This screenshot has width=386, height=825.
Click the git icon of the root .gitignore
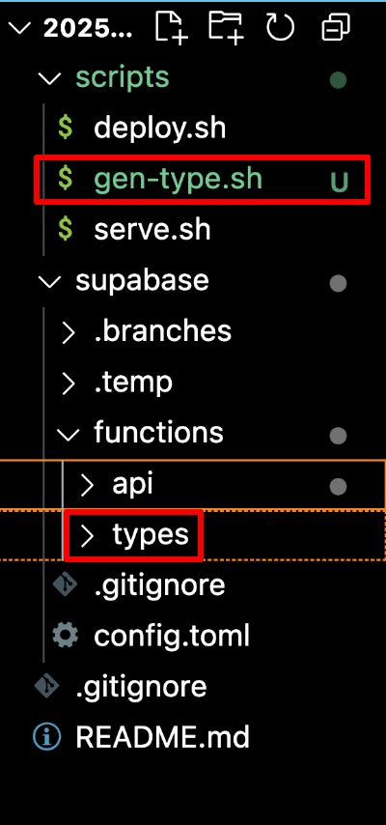45,686
